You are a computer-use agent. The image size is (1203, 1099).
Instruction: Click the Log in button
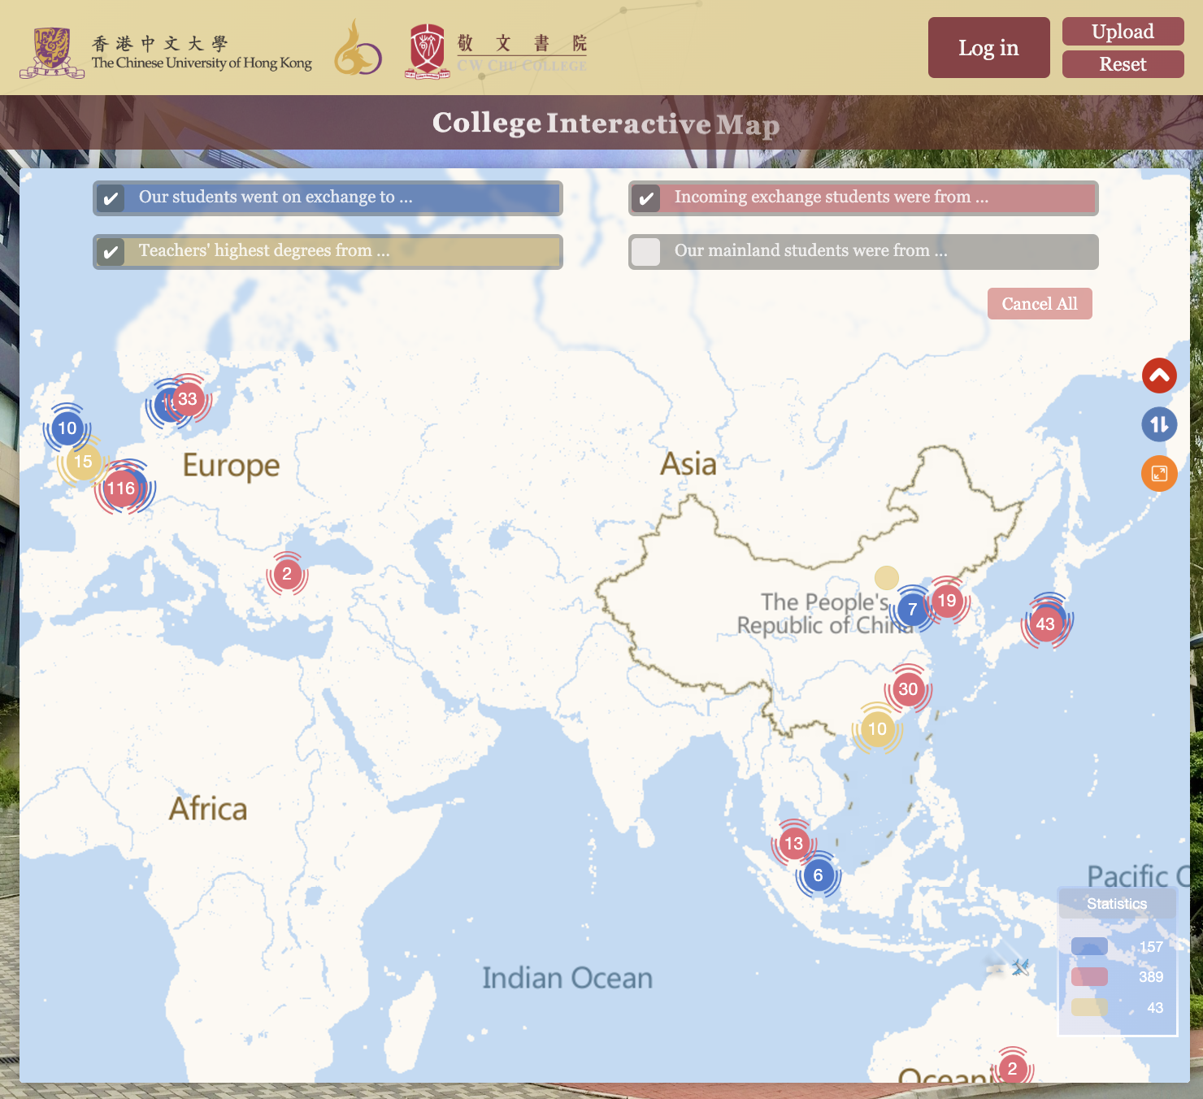point(988,48)
